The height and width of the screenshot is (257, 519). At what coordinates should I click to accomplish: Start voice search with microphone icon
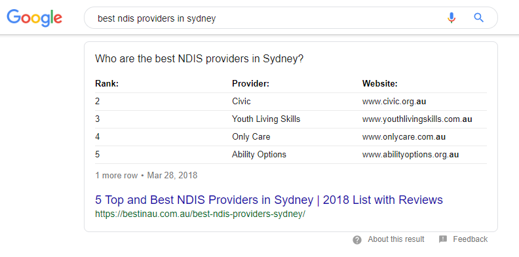click(451, 18)
